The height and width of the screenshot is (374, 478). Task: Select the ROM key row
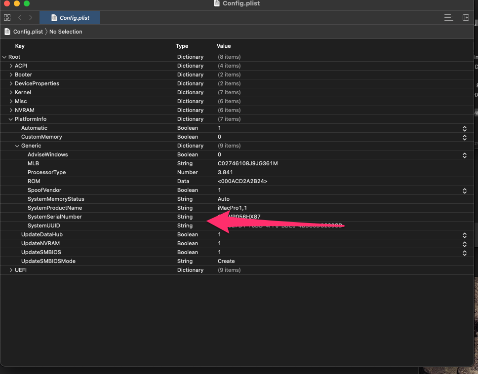(x=34, y=181)
